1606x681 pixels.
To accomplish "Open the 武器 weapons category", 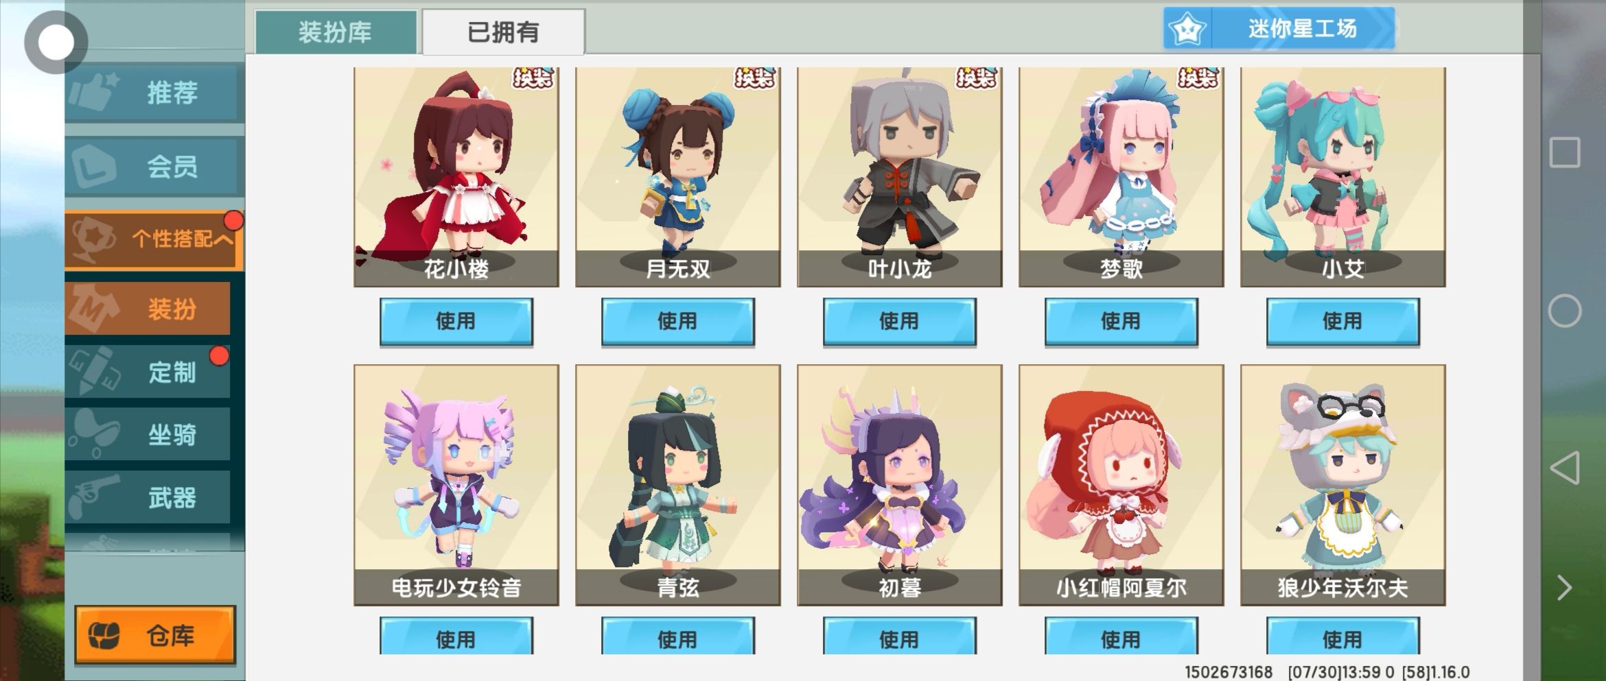I will pos(148,497).
